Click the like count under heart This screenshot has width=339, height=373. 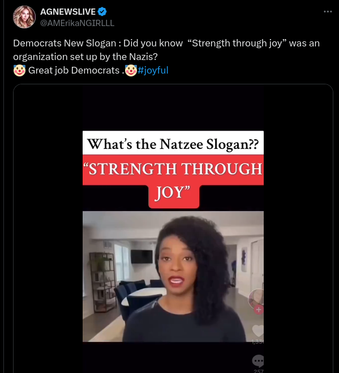258,342
